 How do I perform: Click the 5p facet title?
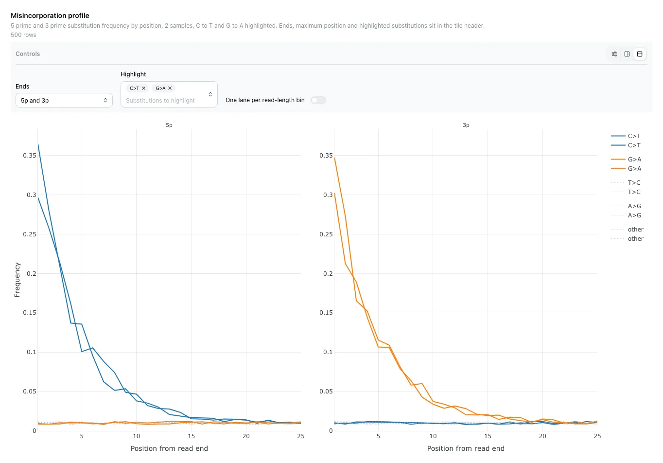click(x=169, y=125)
